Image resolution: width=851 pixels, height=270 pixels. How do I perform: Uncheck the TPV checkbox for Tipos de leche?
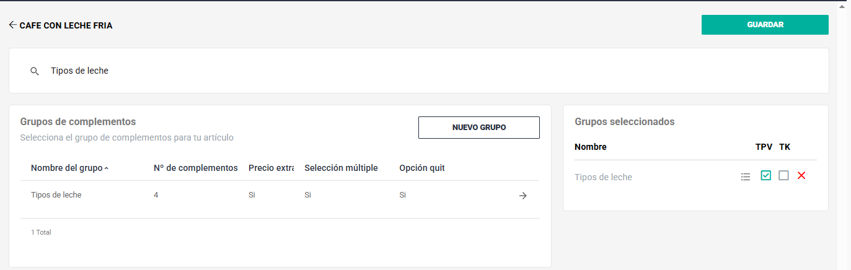pyautogui.click(x=765, y=176)
